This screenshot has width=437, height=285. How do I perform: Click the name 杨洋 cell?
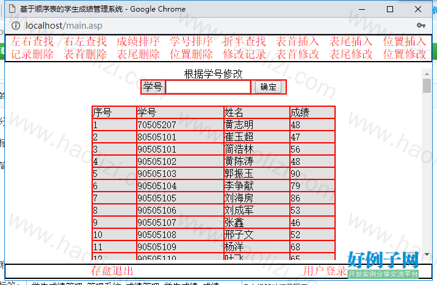257,247
